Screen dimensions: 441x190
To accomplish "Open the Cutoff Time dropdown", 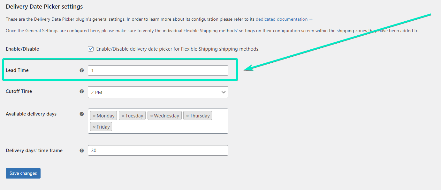I will pos(153,92).
